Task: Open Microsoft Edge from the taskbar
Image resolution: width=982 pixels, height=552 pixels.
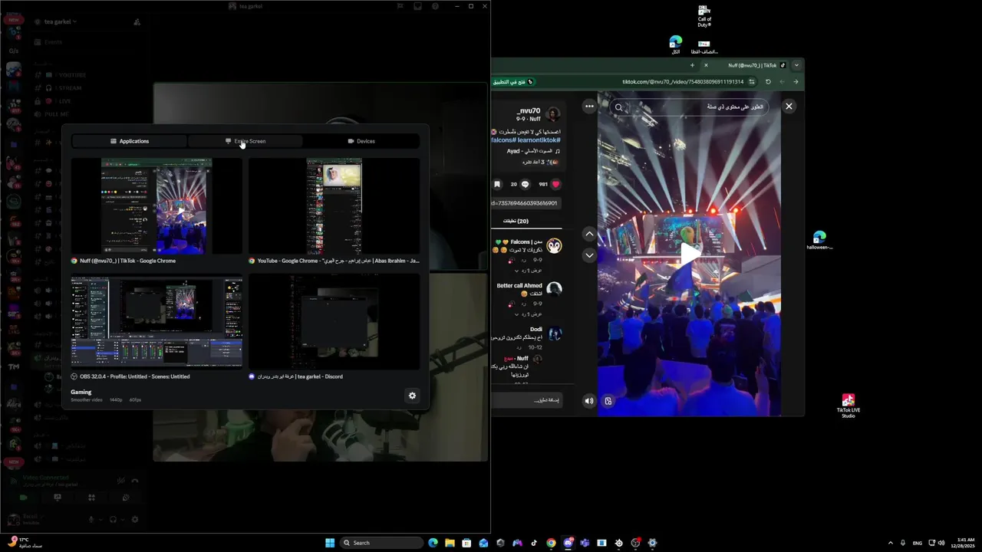Action: [x=433, y=543]
